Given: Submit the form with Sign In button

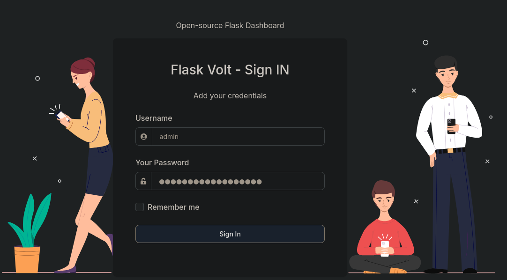Looking at the screenshot, I should (230, 234).
